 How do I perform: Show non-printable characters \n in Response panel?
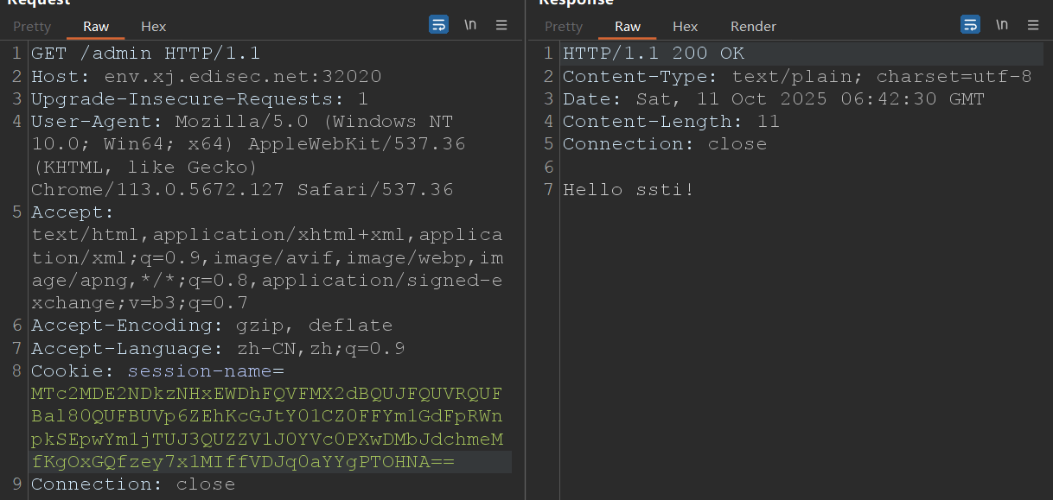tap(1002, 25)
